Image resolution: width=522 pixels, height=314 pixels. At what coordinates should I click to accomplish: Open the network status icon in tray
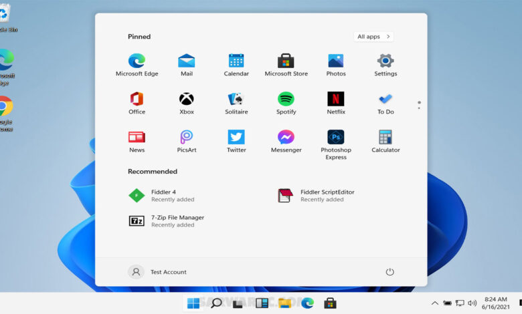(x=460, y=303)
